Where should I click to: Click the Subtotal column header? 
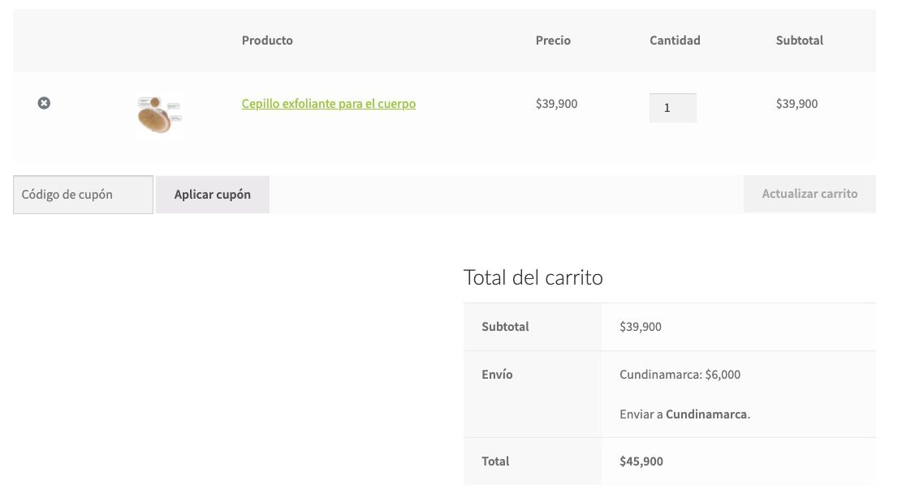(x=799, y=41)
